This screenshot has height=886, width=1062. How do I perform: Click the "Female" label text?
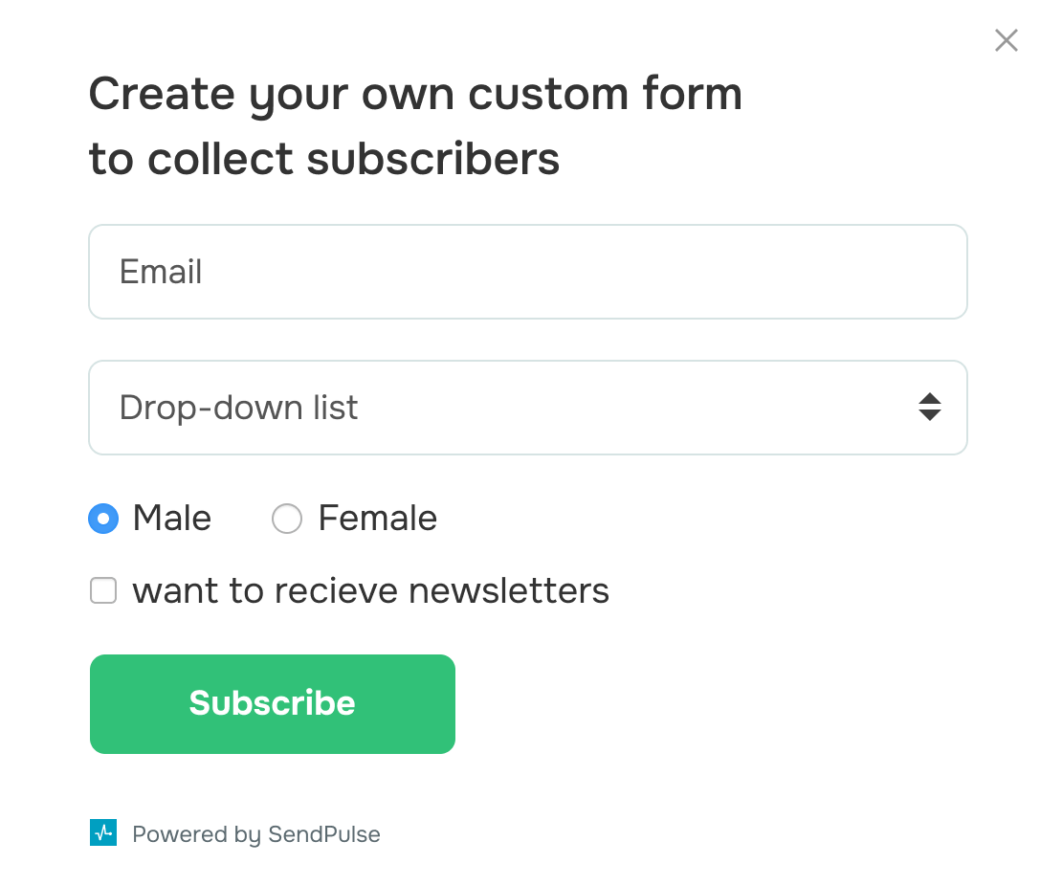point(377,519)
